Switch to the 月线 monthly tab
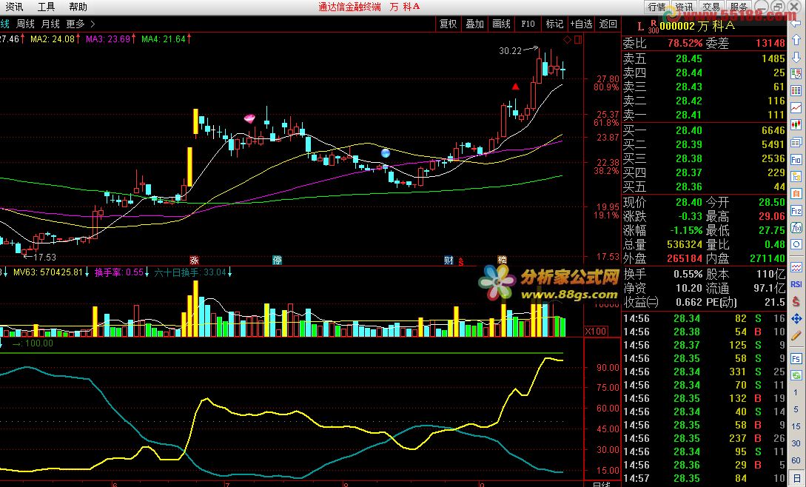Screen dimensions: 806x487 (x=50, y=24)
